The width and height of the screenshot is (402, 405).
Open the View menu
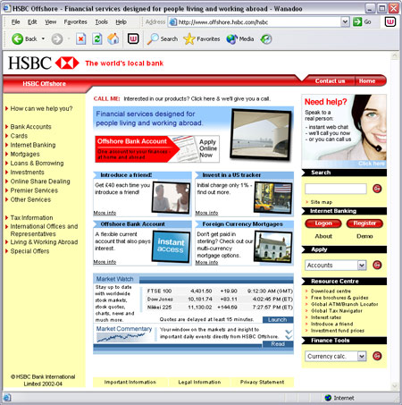[x=51, y=21]
